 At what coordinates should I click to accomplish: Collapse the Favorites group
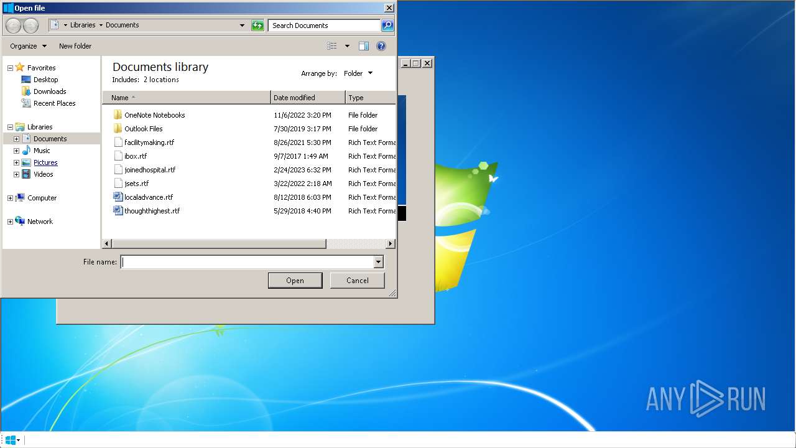coord(10,68)
